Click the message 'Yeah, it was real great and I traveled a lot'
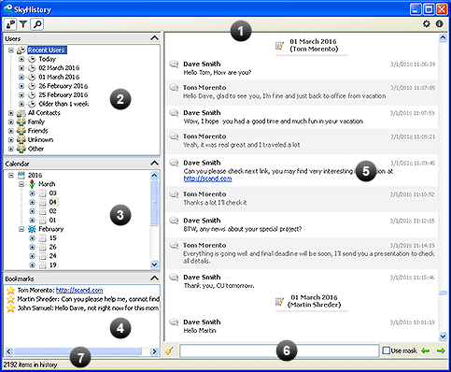The image size is (451, 372). click(x=242, y=145)
